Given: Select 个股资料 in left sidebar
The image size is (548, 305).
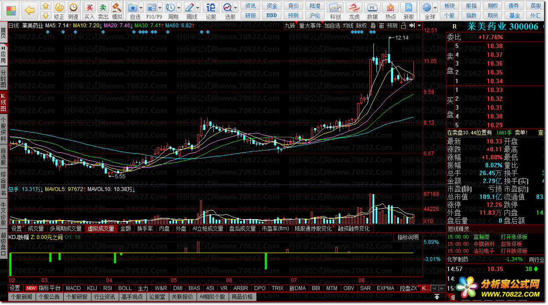Looking at the screenshot, I should [x=4, y=128].
